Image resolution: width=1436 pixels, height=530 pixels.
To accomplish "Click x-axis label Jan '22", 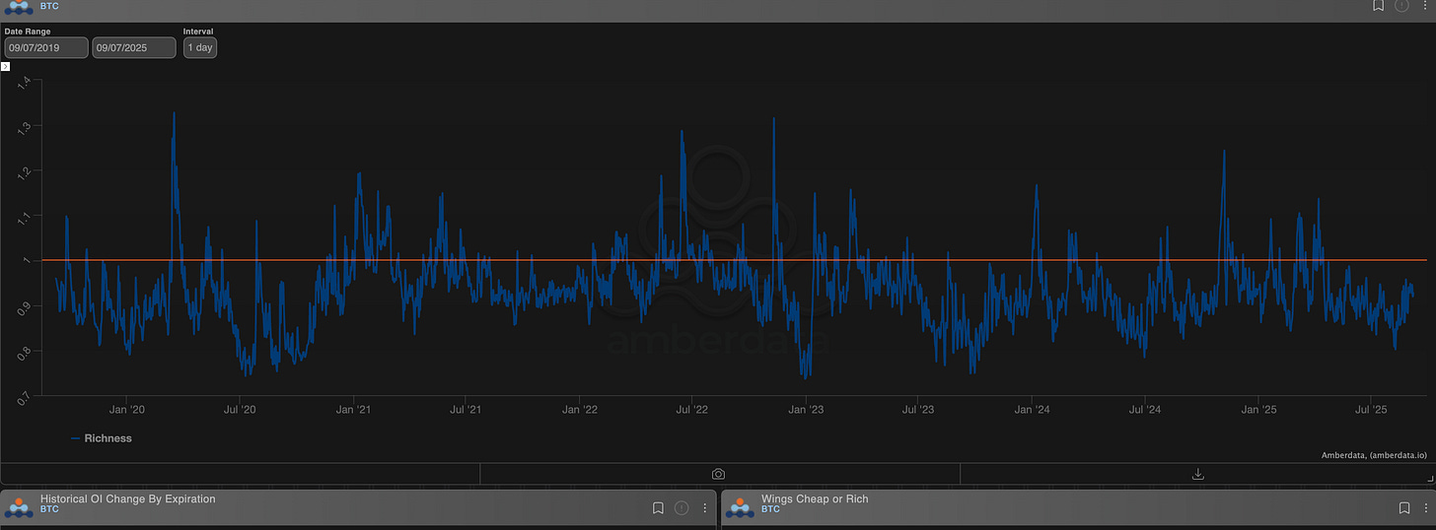I will [x=580, y=409].
